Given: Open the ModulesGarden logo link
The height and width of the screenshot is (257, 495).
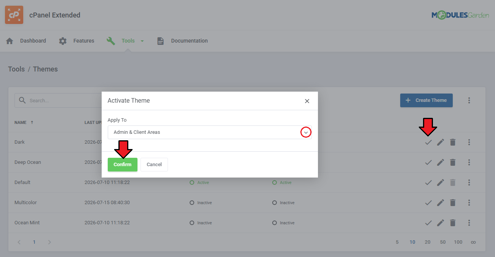Looking at the screenshot, I should click(x=460, y=15).
